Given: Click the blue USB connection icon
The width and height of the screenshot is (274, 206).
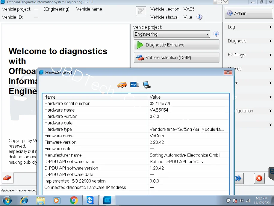Looking at the screenshot, I should (134, 85).
